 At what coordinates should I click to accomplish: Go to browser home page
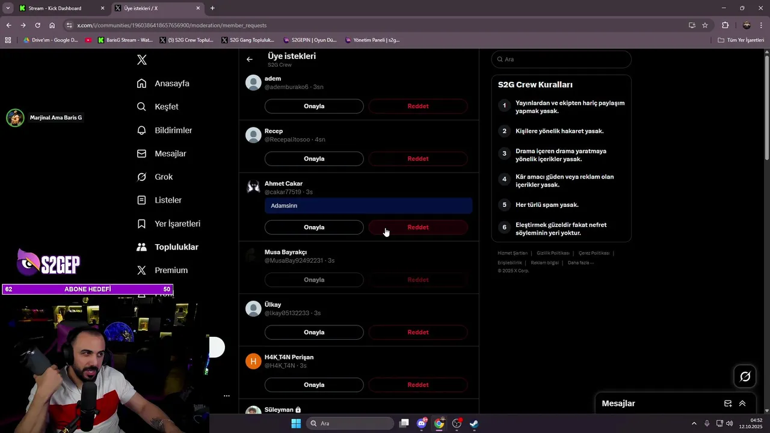[52, 25]
